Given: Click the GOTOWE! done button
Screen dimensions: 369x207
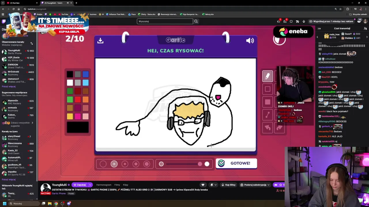Looking at the screenshot, I should click(x=236, y=163).
